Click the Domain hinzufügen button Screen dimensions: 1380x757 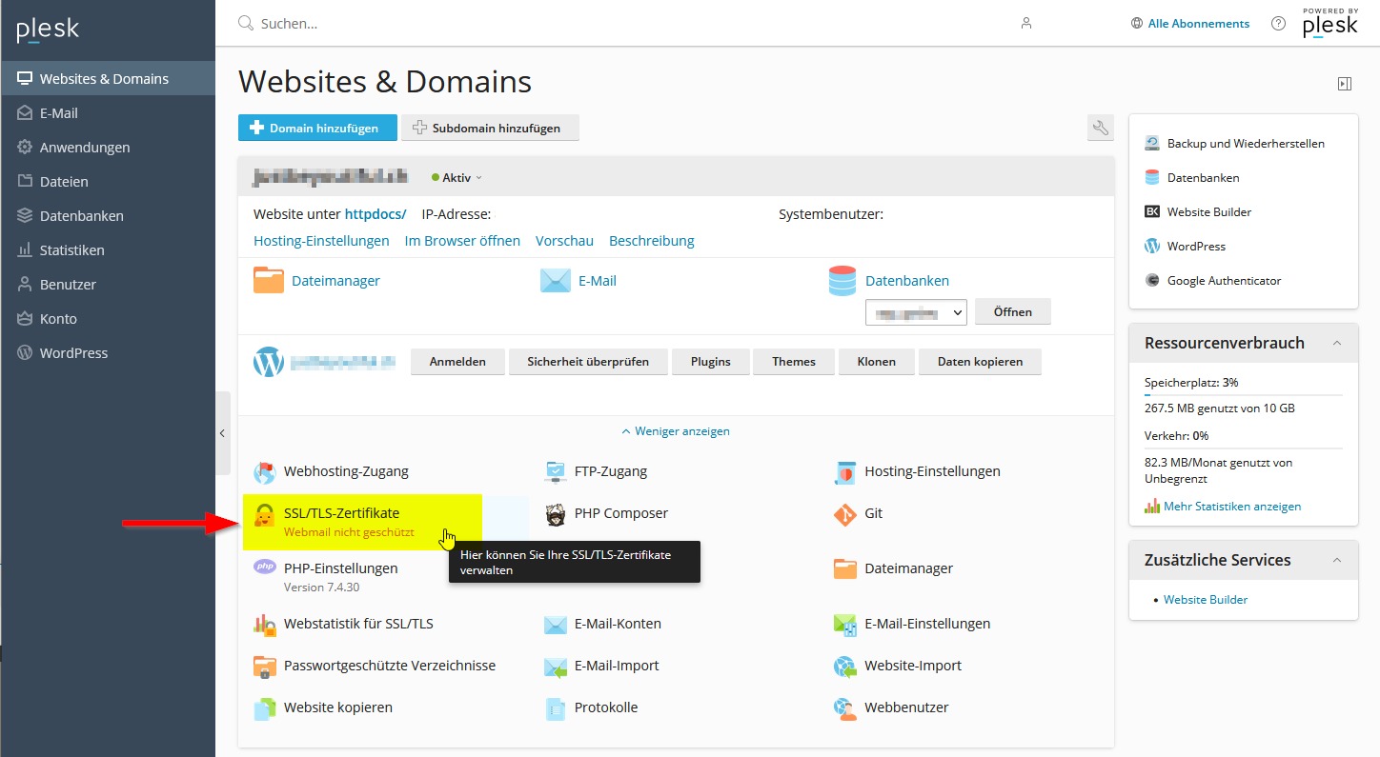pyautogui.click(x=317, y=128)
